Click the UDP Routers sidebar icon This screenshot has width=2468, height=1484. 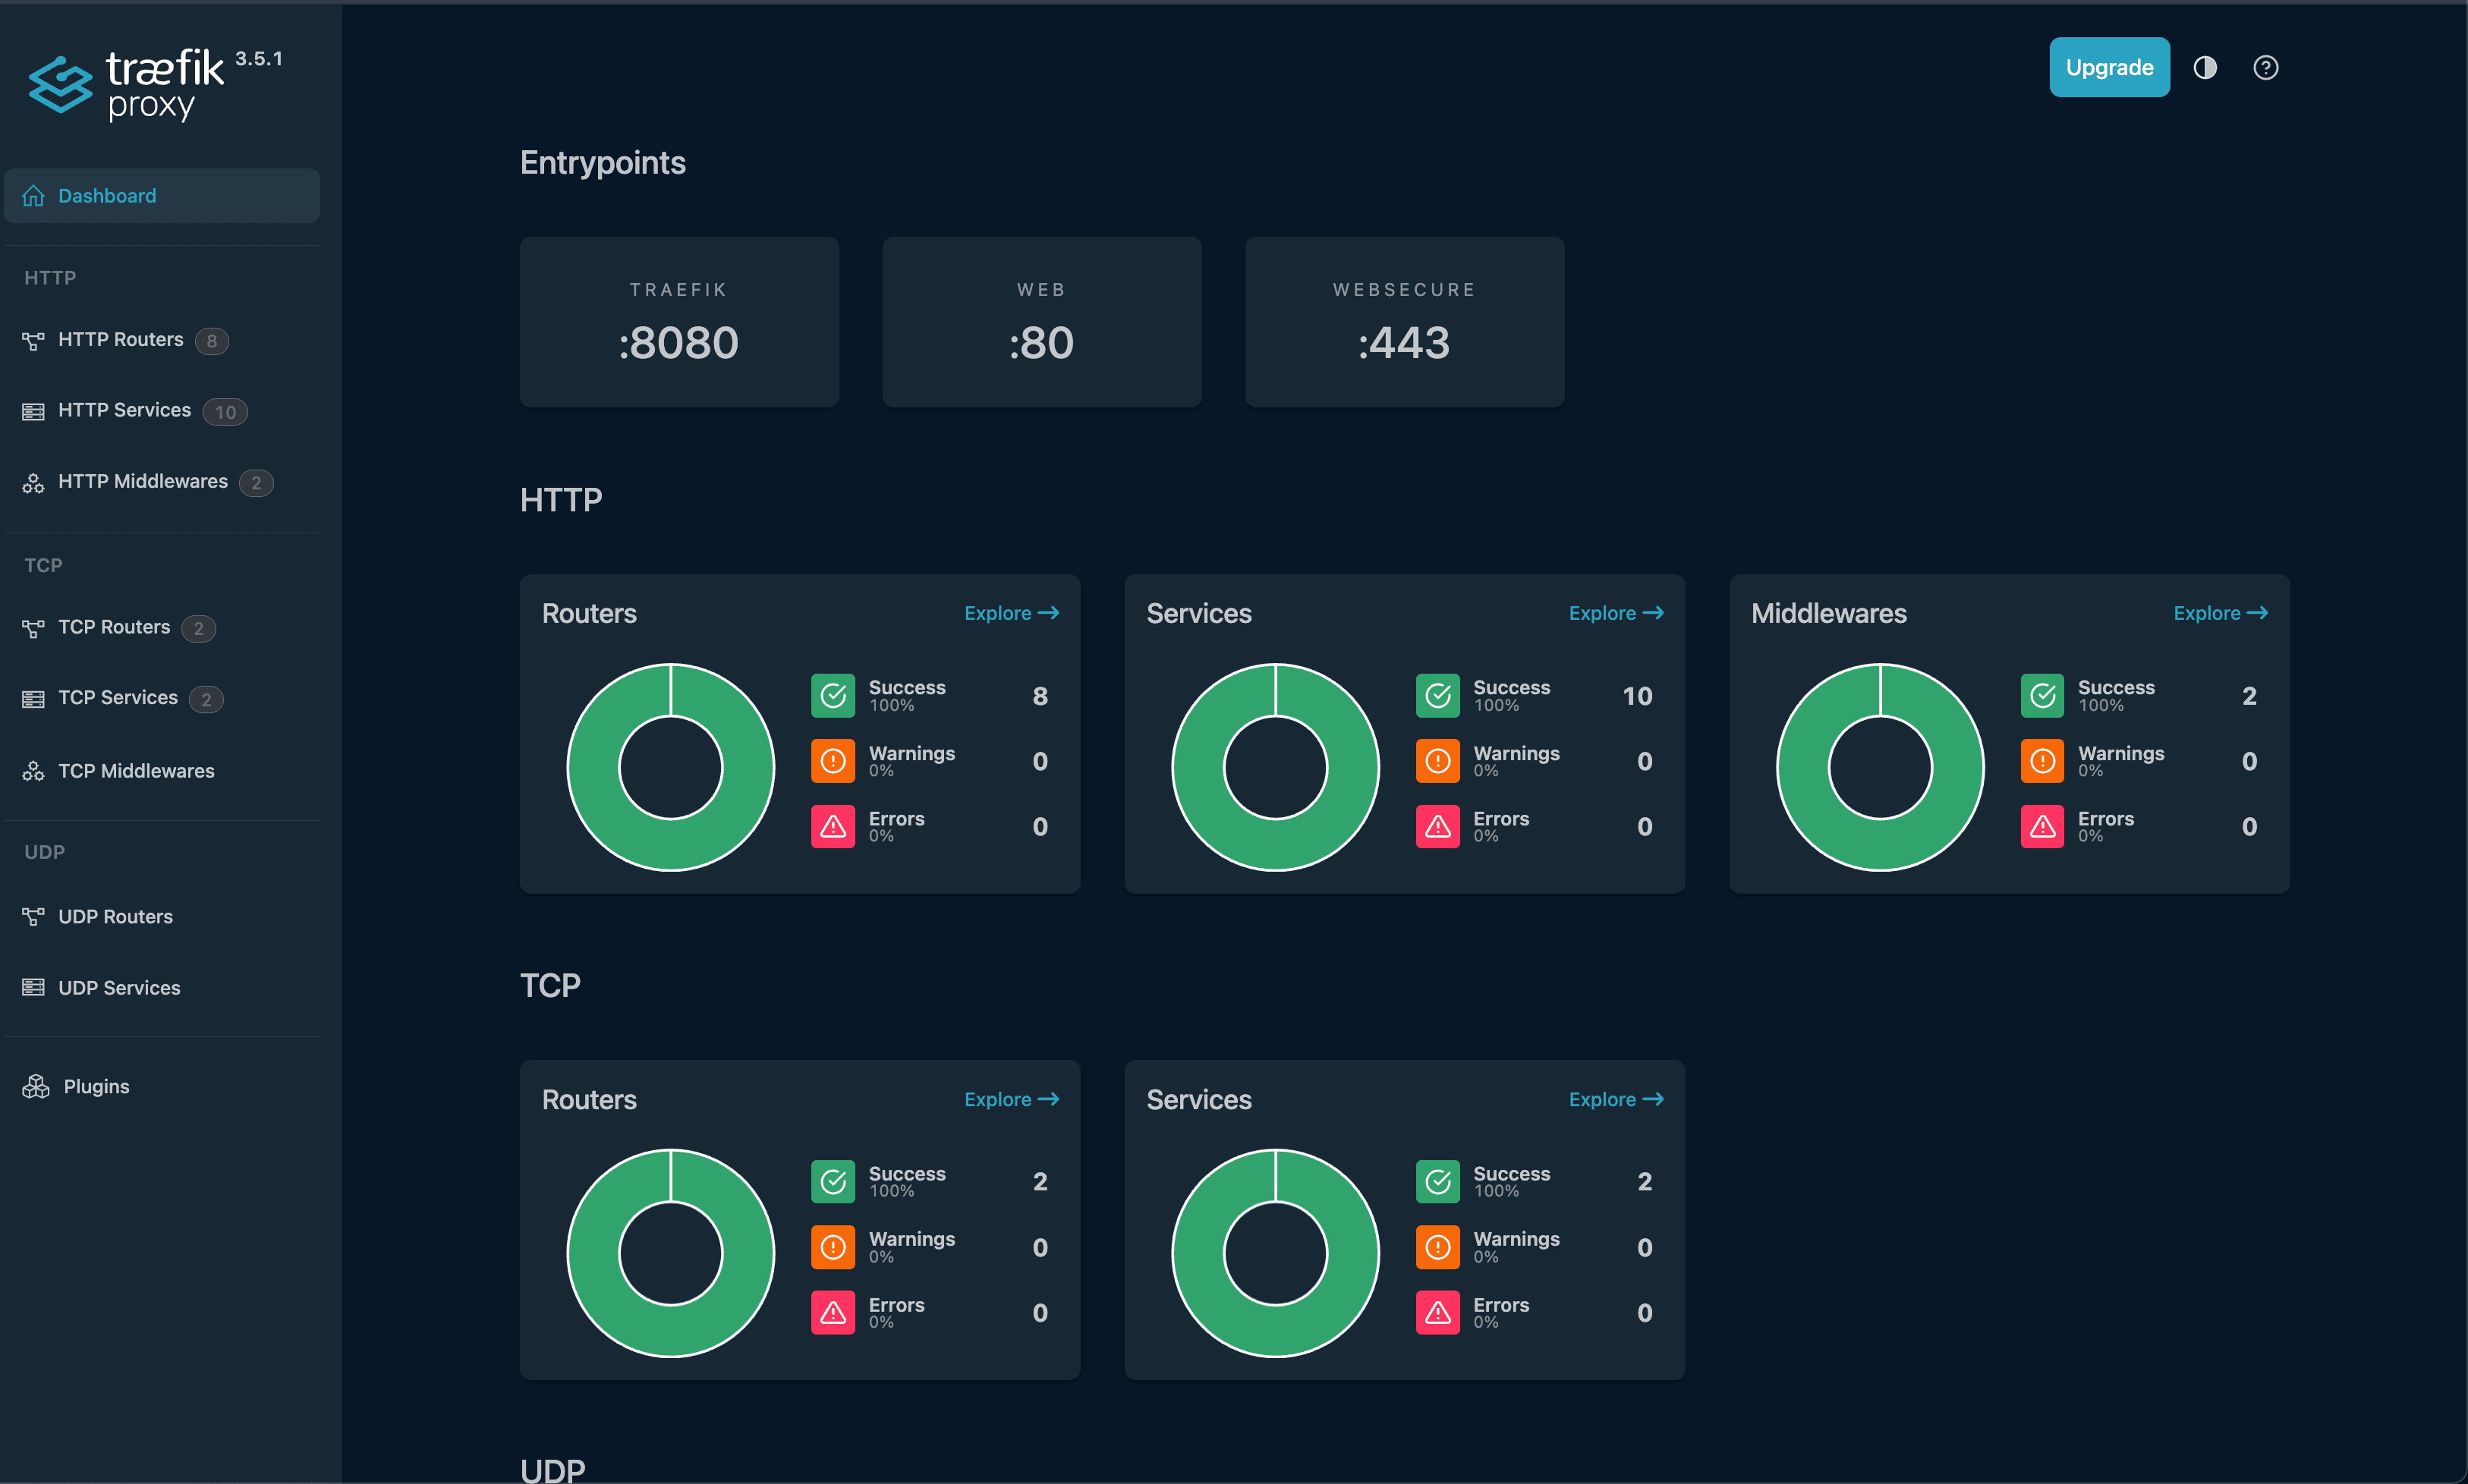33,917
